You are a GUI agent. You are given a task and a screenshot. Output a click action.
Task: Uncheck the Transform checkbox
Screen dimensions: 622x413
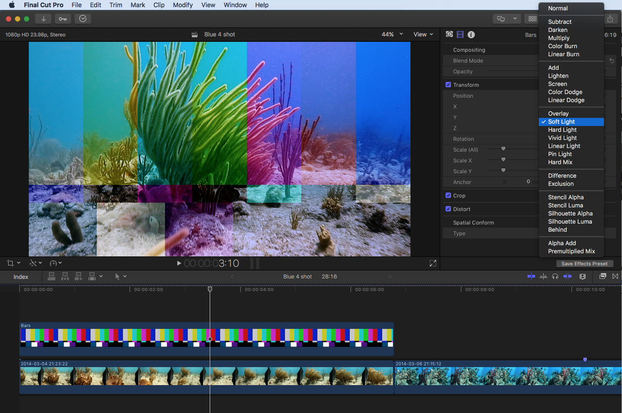(448, 85)
